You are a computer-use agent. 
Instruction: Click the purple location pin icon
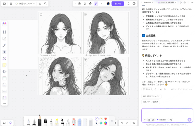pyautogui.click(x=10, y=123)
